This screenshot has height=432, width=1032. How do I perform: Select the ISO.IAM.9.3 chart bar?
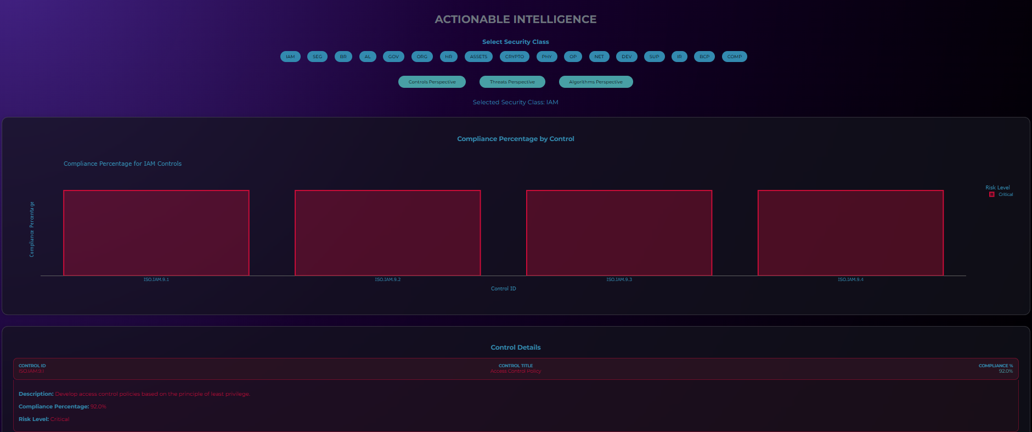coord(619,233)
